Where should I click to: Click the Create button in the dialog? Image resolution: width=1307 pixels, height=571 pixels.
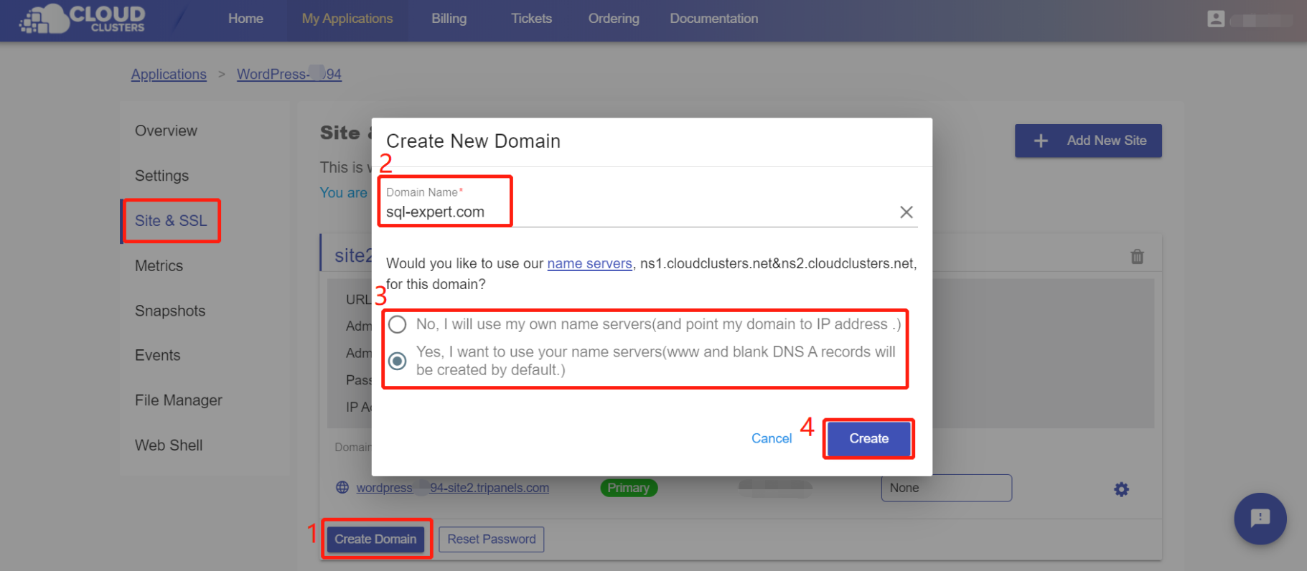(869, 438)
